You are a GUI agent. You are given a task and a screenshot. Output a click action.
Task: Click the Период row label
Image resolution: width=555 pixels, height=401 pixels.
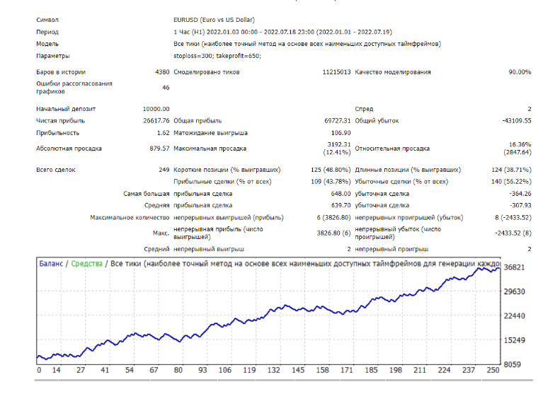[x=47, y=32]
